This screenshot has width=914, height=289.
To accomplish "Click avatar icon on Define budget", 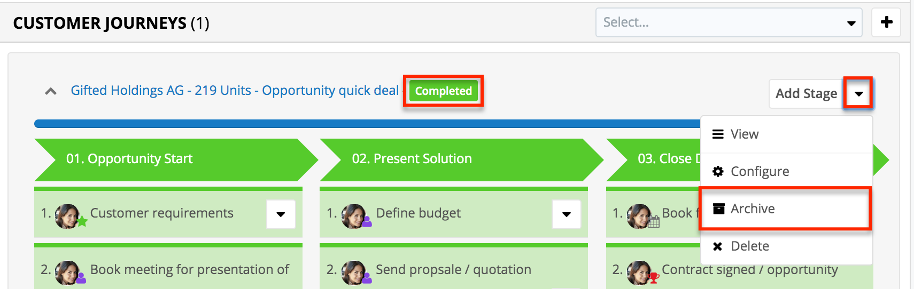I will [353, 216].
